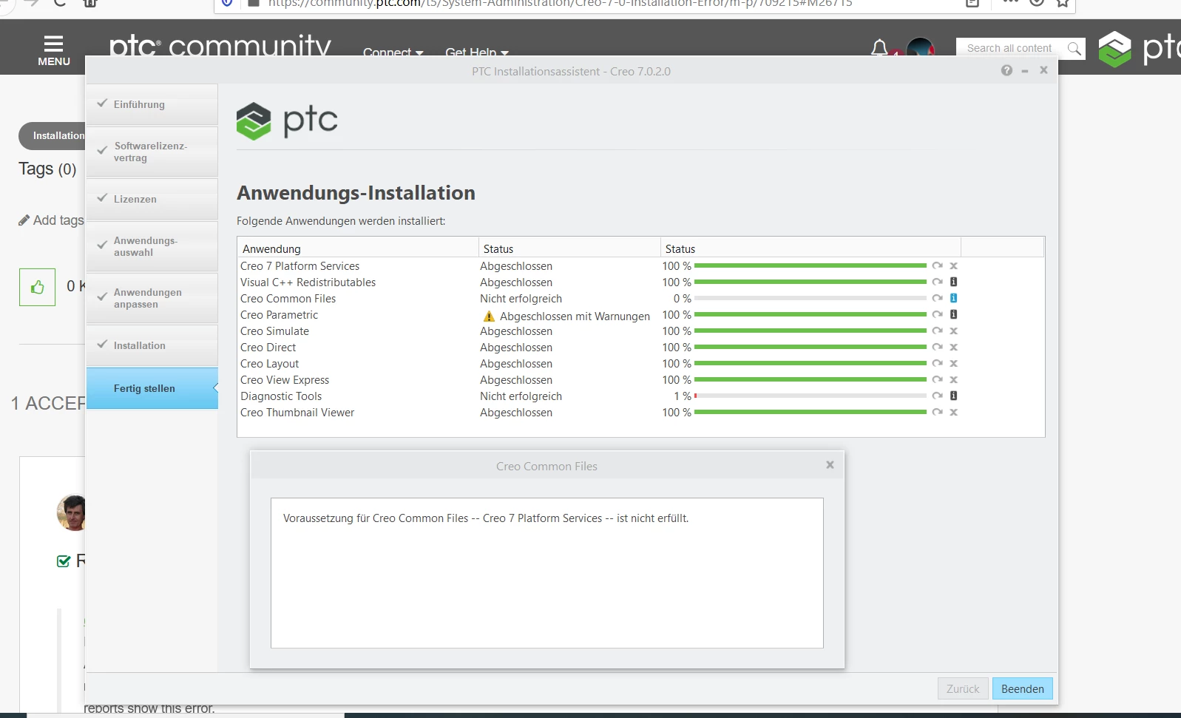Go to Anwendungsauswahl wizard step

click(152, 246)
